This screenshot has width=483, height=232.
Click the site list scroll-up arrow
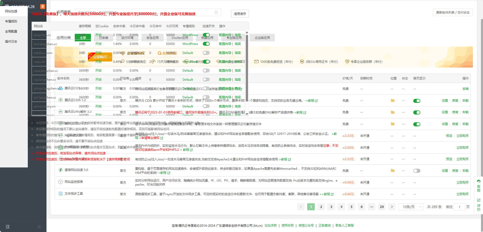click(247, 33)
